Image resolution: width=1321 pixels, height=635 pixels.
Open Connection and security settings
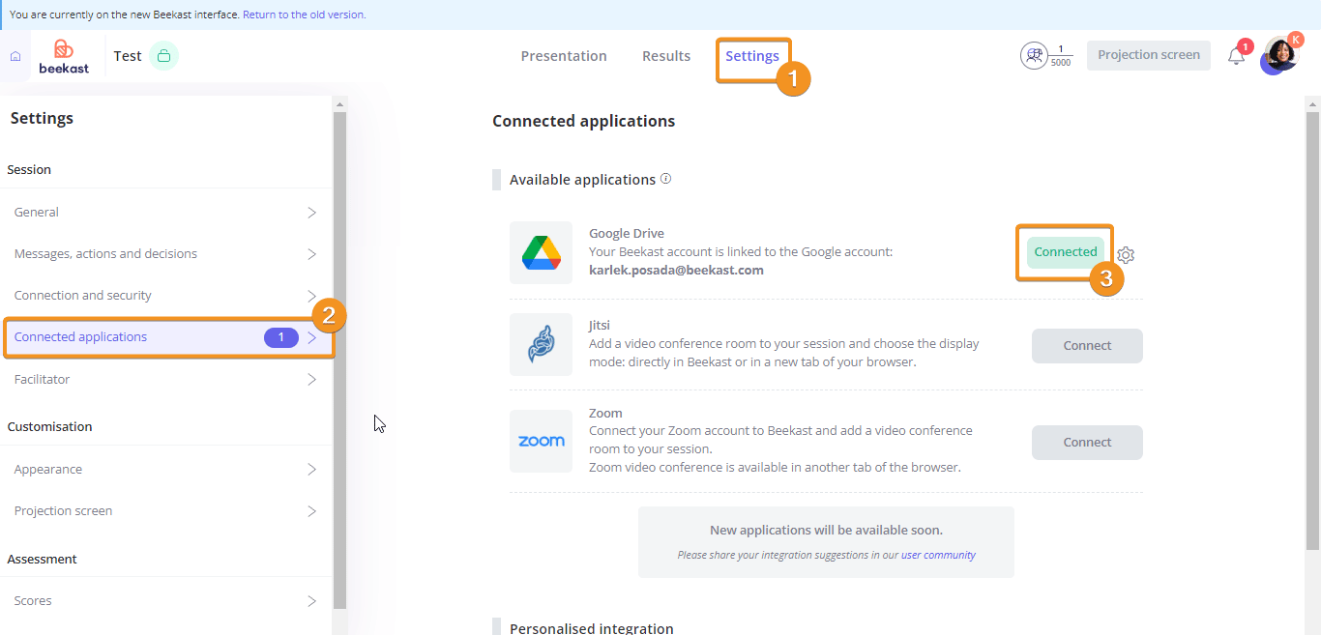click(x=166, y=295)
